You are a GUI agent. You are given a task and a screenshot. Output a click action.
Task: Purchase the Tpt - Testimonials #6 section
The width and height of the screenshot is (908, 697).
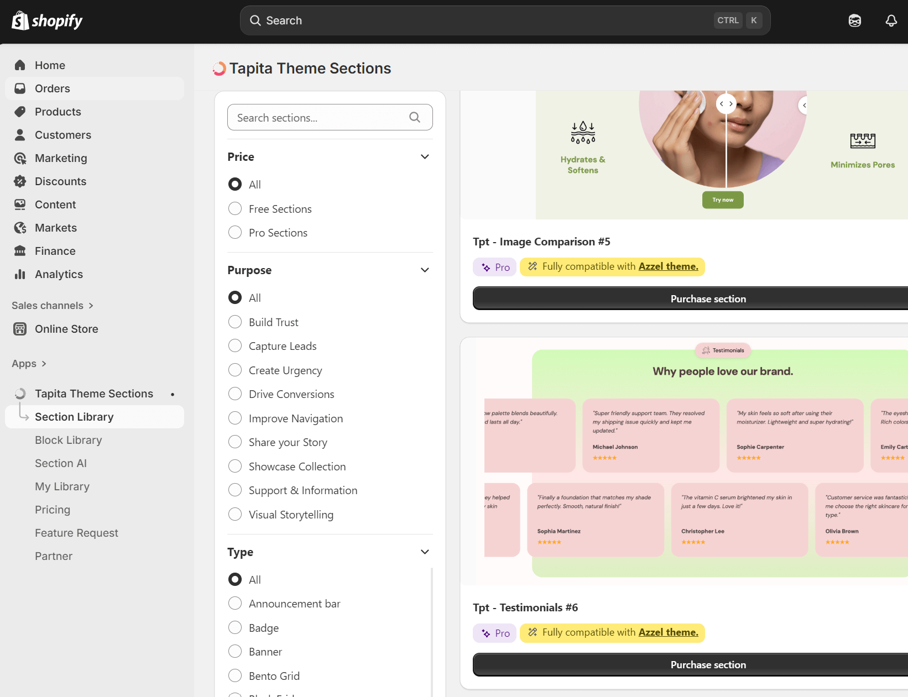(x=708, y=664)
